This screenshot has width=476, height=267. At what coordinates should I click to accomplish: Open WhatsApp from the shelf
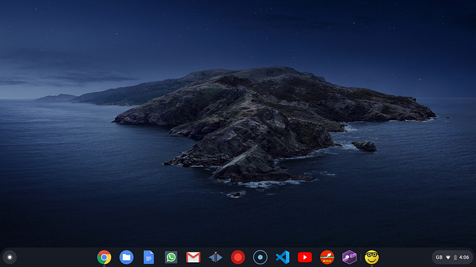(171, 257)
